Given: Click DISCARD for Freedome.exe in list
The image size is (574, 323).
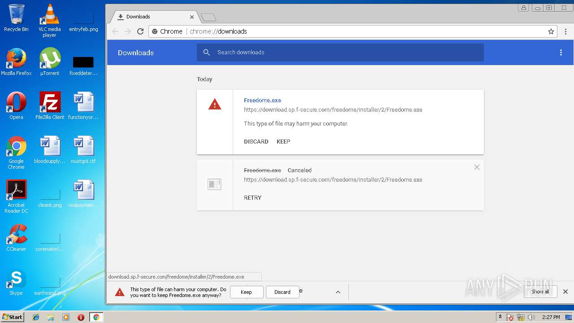Looking at the screenshot, I should tap(256, 142).
